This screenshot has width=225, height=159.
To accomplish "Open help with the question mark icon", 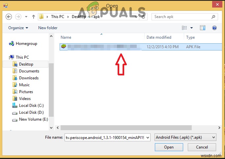I will tap(214, 28).
